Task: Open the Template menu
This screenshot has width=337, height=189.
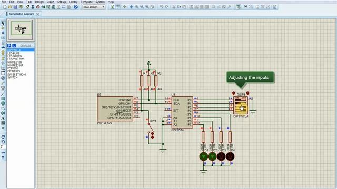Action: pos(86,2)
